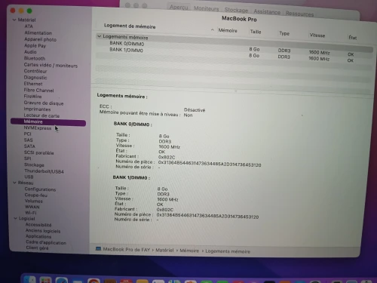This screenshot has height=283, width=377.
Task: Open Stockage in the sidebar
Action: [34, 165]
